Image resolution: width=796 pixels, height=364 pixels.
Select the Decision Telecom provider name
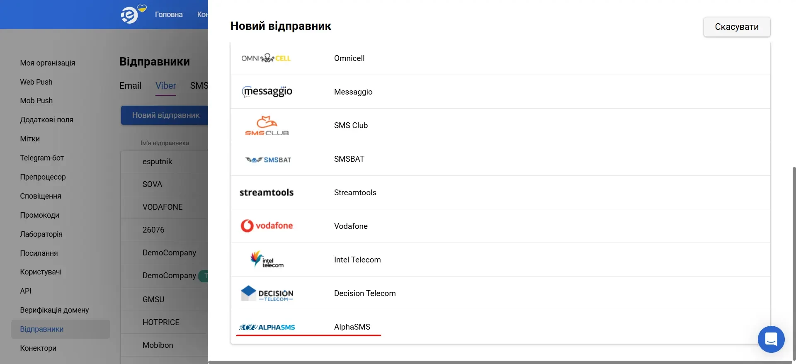click(x=365, y=294)
